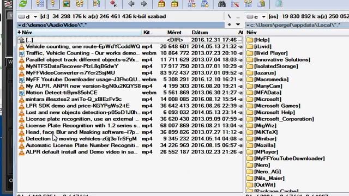Open new FTP connection by URL icon
This screenshot has width=349, height=196.
[x=204, y=4]
